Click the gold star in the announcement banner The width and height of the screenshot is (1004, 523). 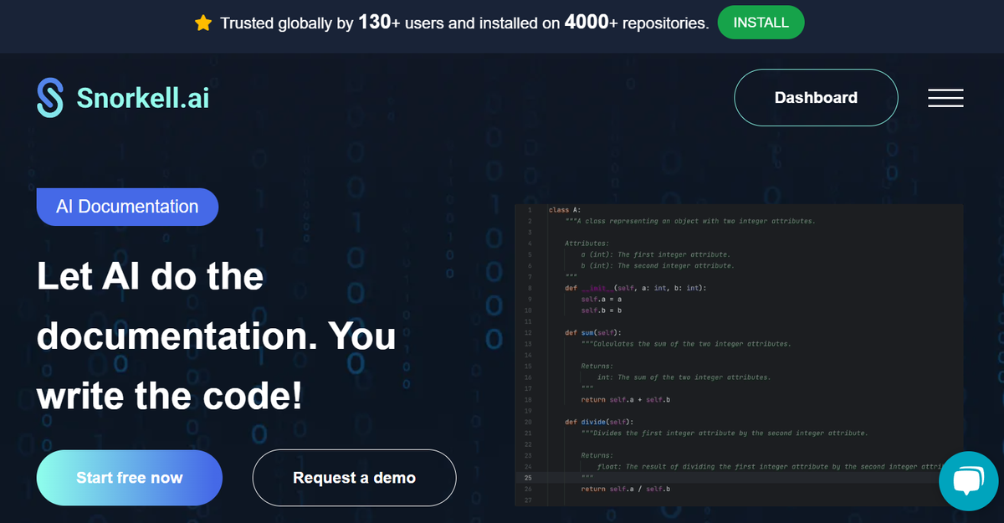pos(203,23)
